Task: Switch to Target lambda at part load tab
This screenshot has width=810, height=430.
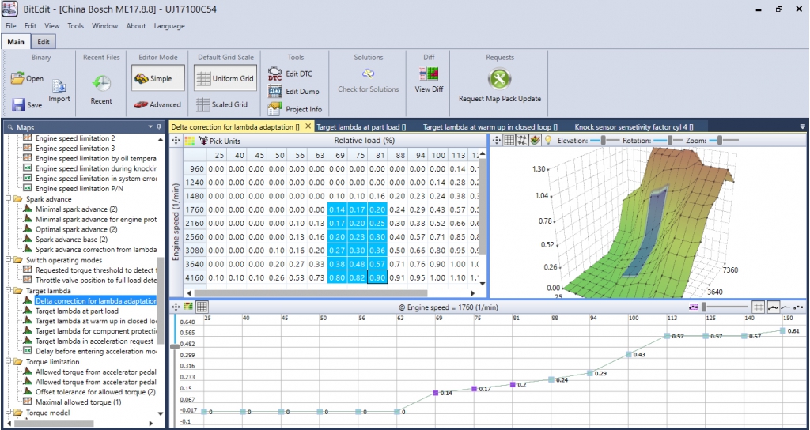Action: pos(361,126)
